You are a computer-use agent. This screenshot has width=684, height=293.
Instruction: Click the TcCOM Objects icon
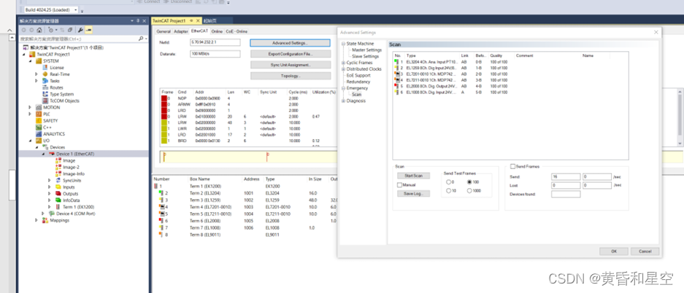tap(45, 101)
